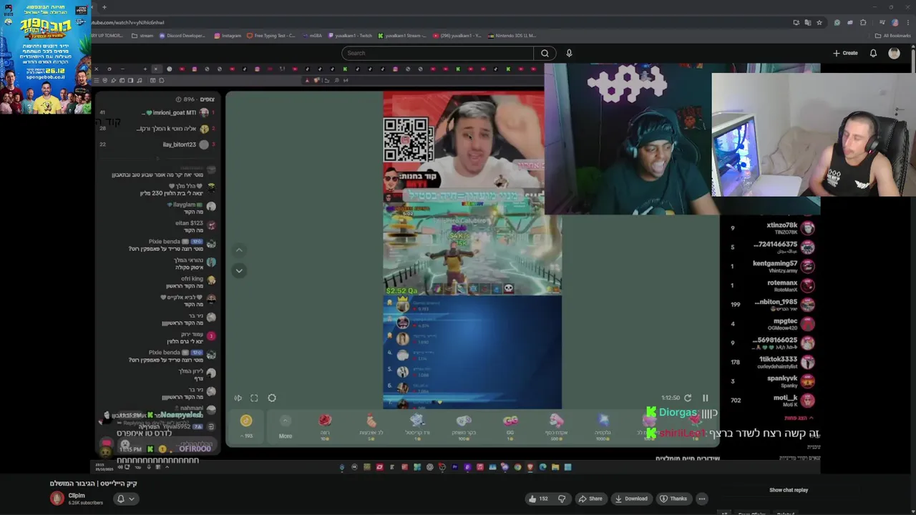Click viewer name spankyvk
Image resolution: width=916 pixels, height=515 pixels.
click(x=782, y=378)
